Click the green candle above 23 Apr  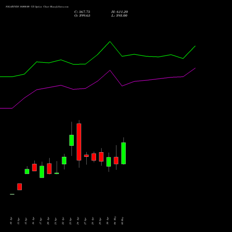(x=71, y=140)
